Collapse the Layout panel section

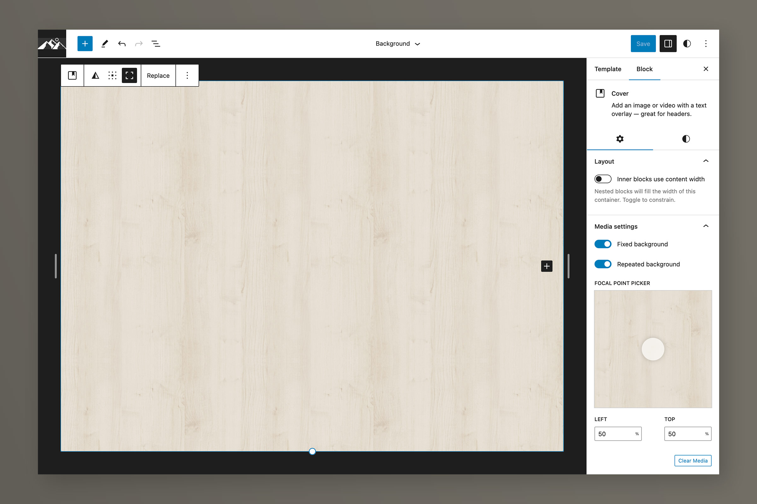(706, 161)
